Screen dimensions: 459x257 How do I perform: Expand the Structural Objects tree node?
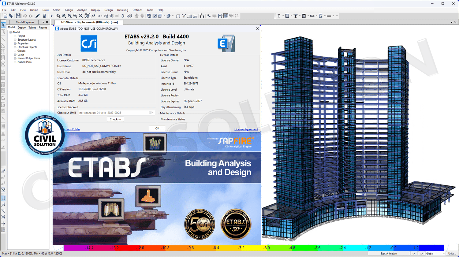tap(15, 47)
